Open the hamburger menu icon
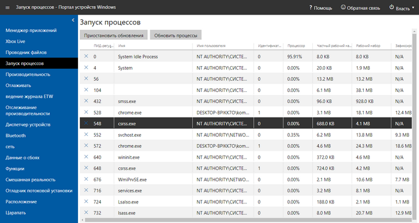This screenshot has width=419, height=223. click(7, 7)
